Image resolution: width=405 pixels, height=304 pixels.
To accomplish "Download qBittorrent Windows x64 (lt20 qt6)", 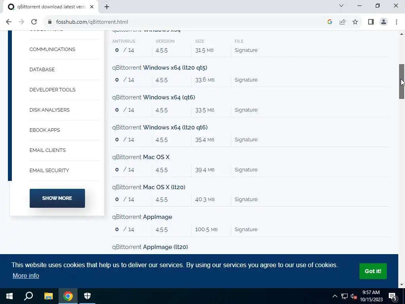I will [160, 127].
